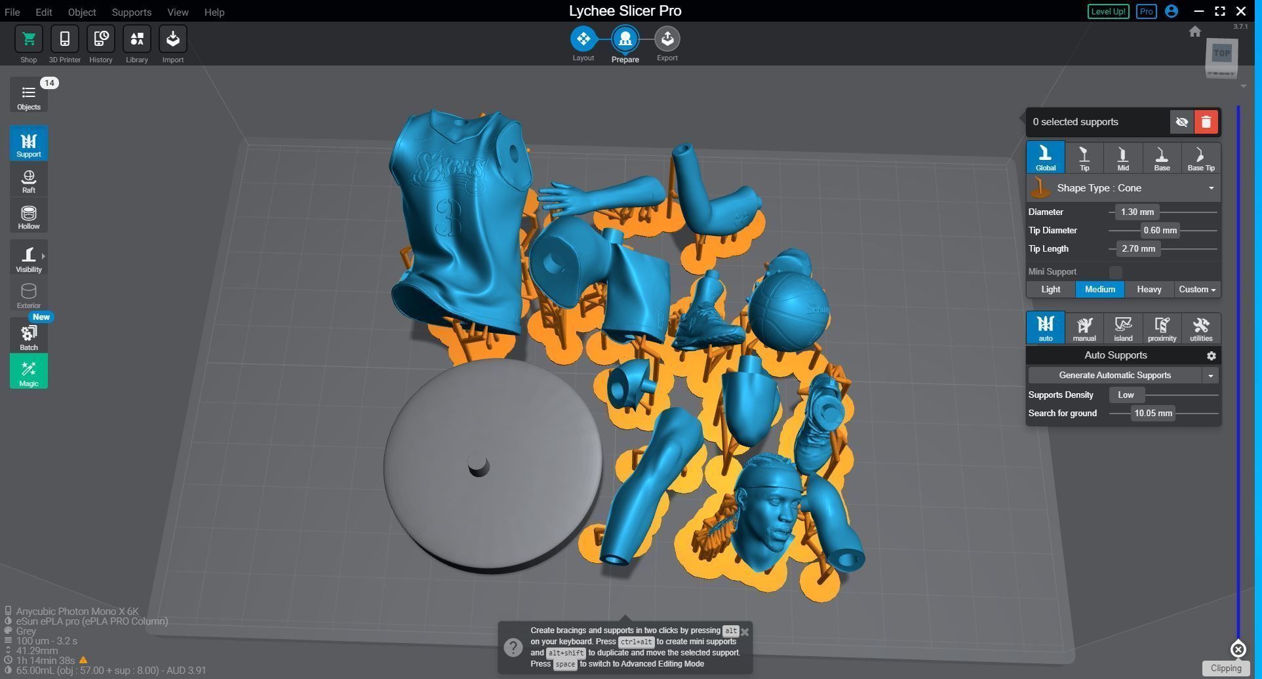The width and height of the screenshot is (1262, 679).
Task: Select the Exterior tool
Action: coord(28,295)
